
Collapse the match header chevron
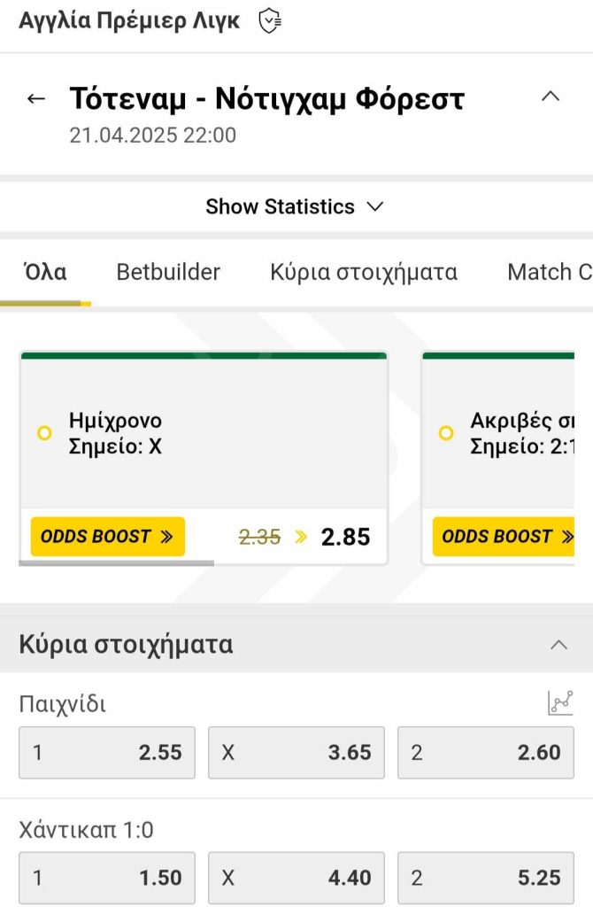pos(551,97)
